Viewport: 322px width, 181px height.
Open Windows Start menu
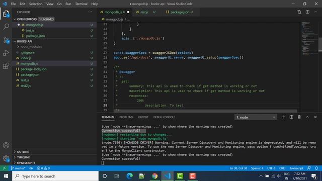[6, 176]
